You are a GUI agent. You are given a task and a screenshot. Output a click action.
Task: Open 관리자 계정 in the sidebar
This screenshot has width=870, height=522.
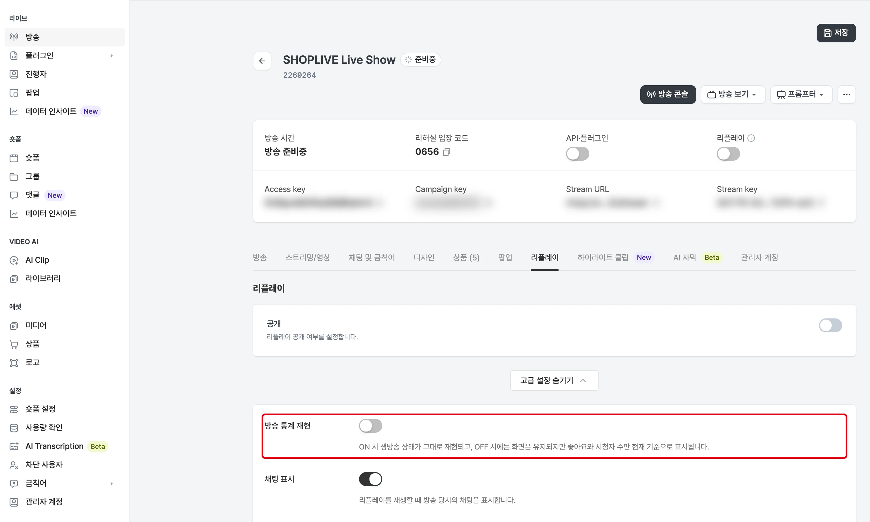(x=65, y=502)
